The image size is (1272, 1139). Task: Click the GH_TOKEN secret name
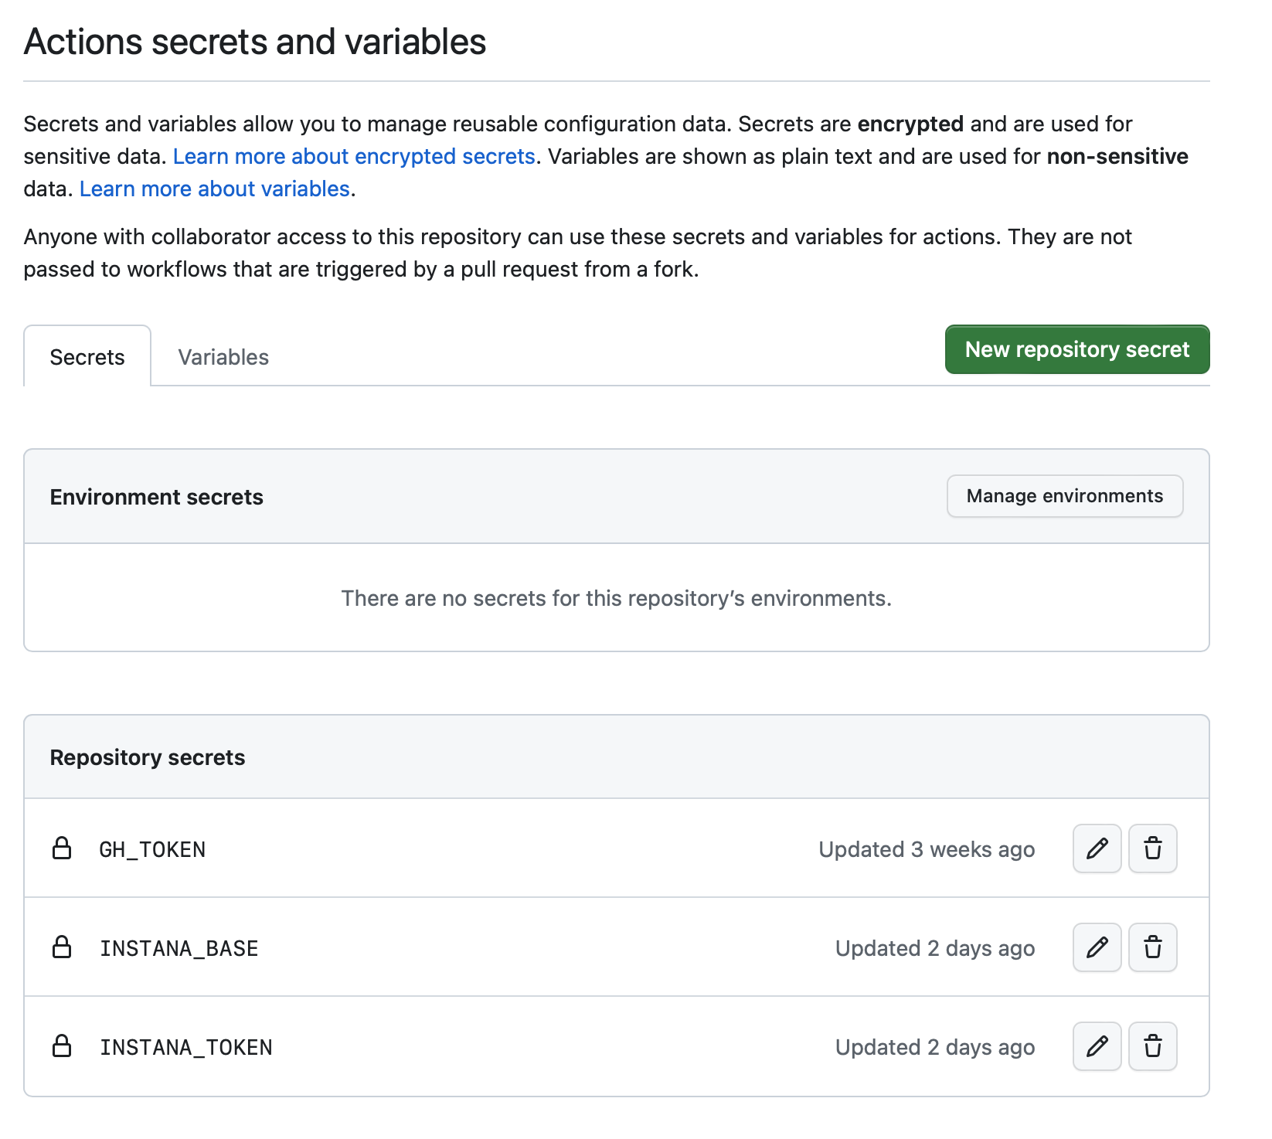152,849
